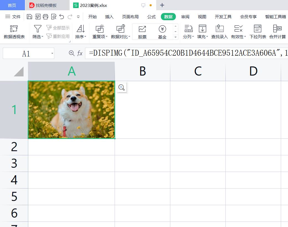
Task: Open Print Preview icon
Action: 54,17
